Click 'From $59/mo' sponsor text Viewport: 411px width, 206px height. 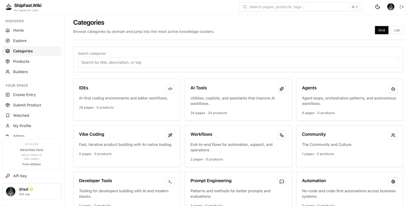(x=32, y=164)
